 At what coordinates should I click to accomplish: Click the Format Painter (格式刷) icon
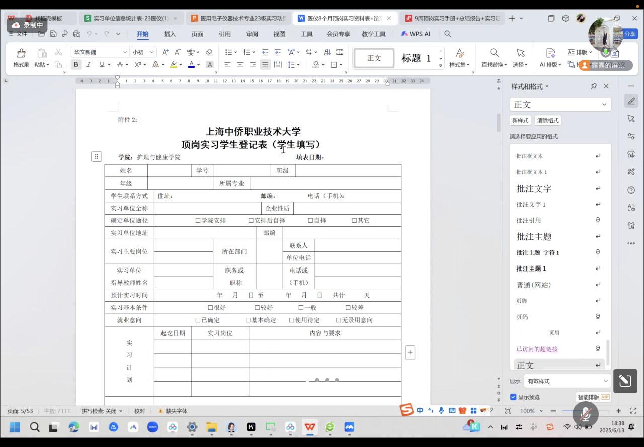tap(21, 57)
